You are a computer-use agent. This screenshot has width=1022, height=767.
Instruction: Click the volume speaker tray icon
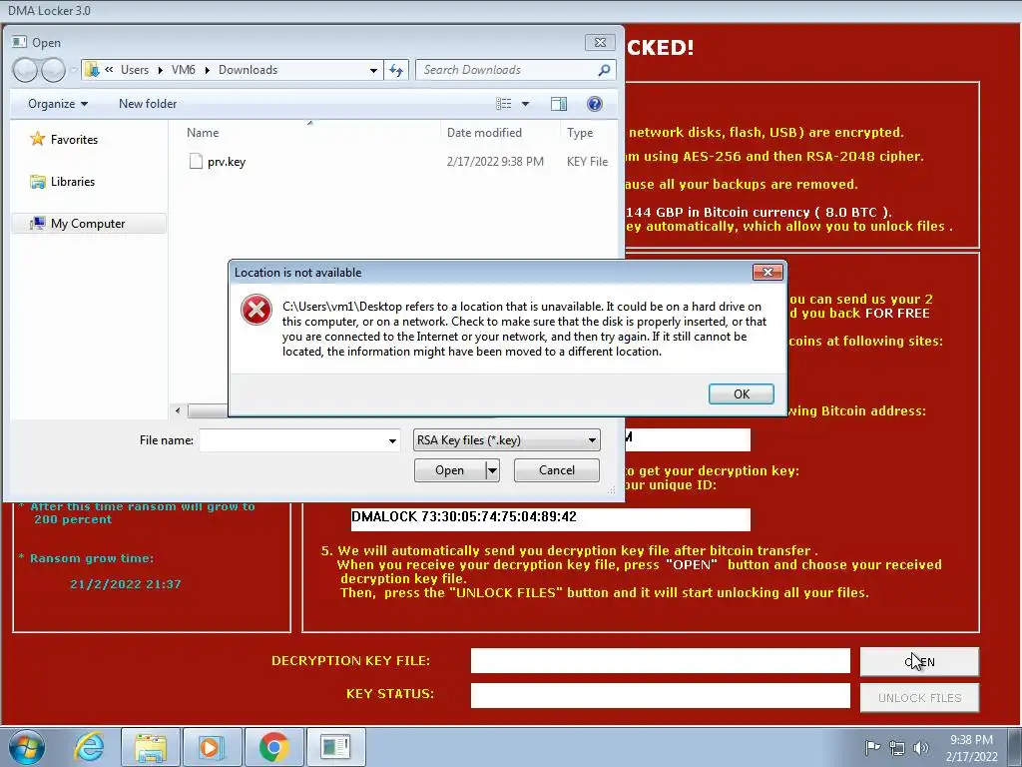(921, 747)
